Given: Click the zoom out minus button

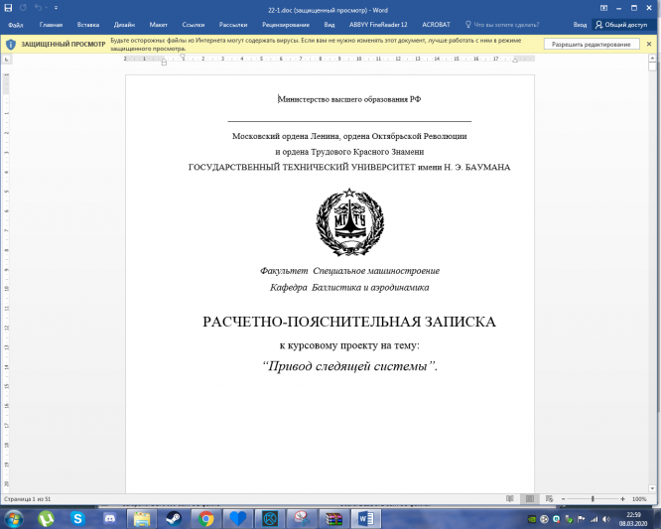Looking at the screenshot, I should 563,499.
